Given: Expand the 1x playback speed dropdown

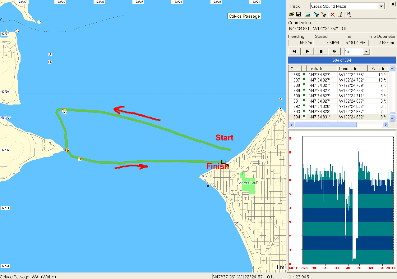Looking at the screenshot, I should click(x=366, y=51).
